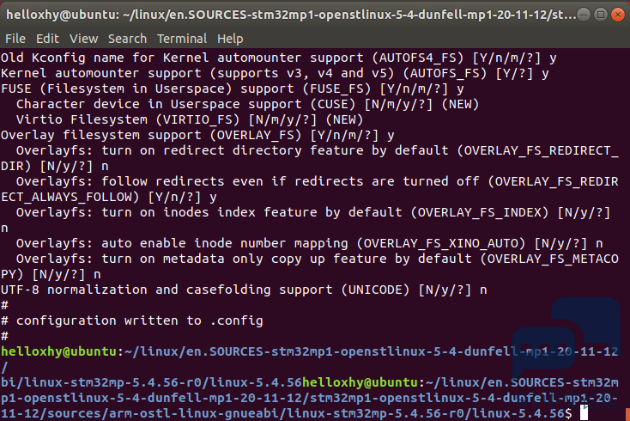Open the Search menu
The image size is (630, 421).
(x=127, y=39)
